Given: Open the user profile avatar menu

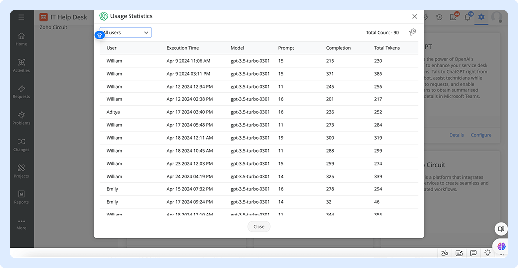Looking at the screenshot, I should pyautogui.click(x=496, y=17).
